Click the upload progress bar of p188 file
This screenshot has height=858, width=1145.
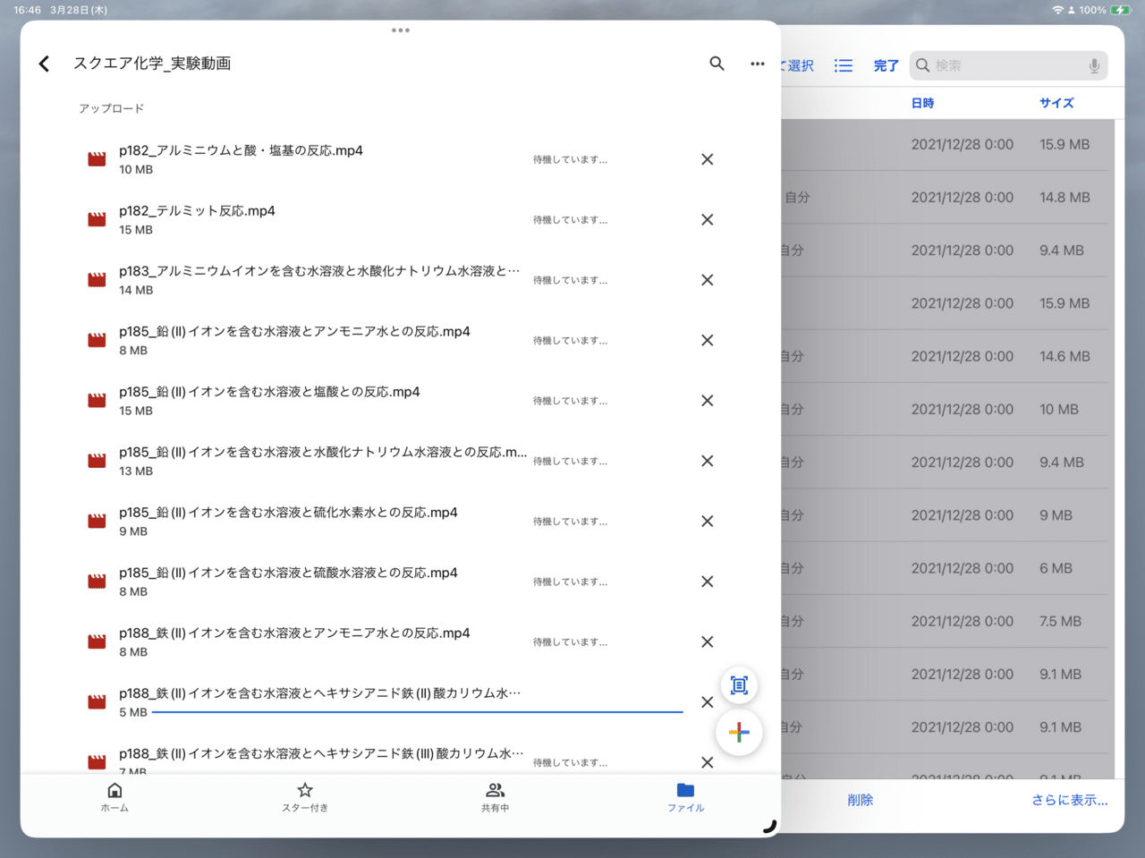(x=417, y=712)
